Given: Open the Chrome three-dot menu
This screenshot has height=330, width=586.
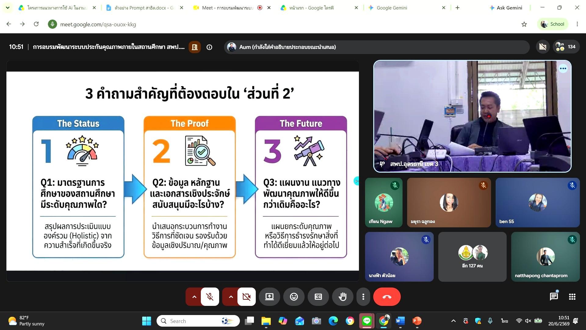Looking at the screenshot, I should coord(577,24).
